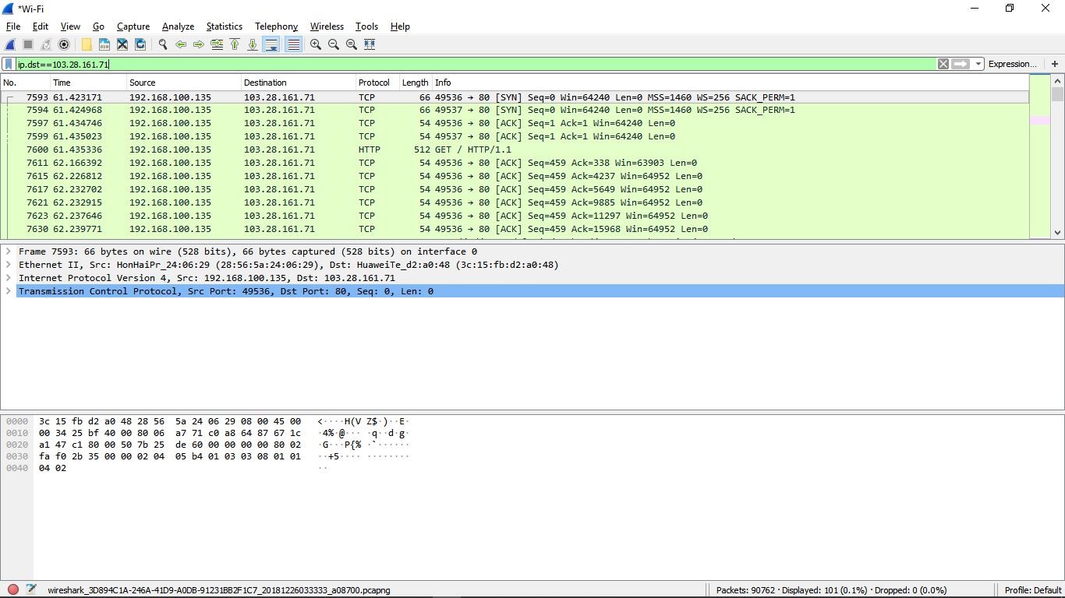Viewport: 1065px width, 598px height.
Task: Open the filter bookmarks dropdown
Action: 10,63
